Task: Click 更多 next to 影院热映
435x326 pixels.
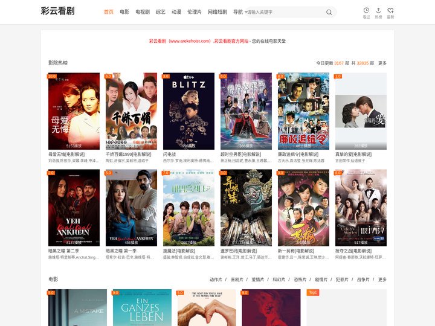Action: tap(382, 63)
